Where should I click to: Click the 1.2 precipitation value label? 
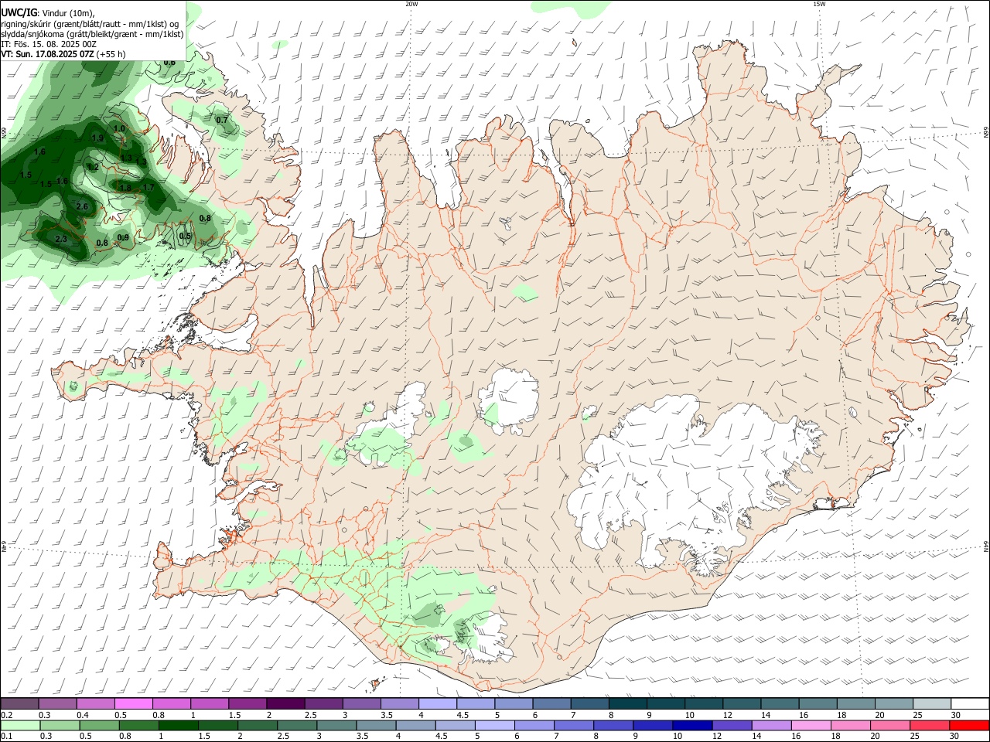pyautogui.click(x=93, y=167)
